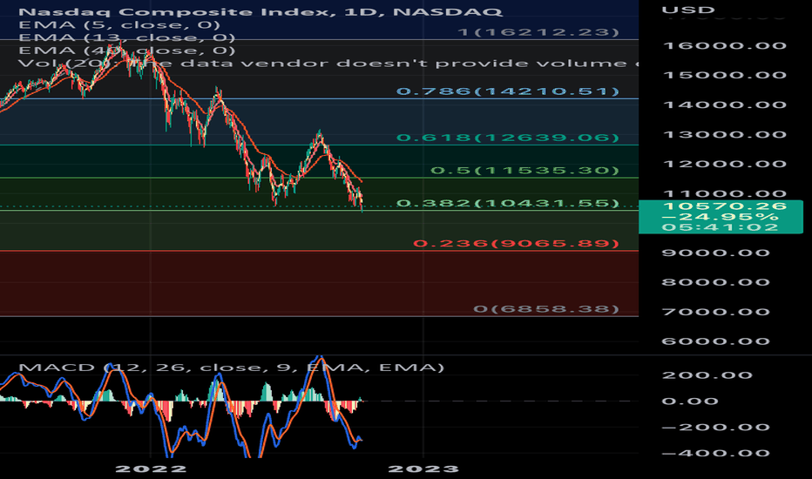This screenshot has height=479, width=812.
Task: Click Fibonacci level 0.786(14210.51) label
Action: click(508, 91)
